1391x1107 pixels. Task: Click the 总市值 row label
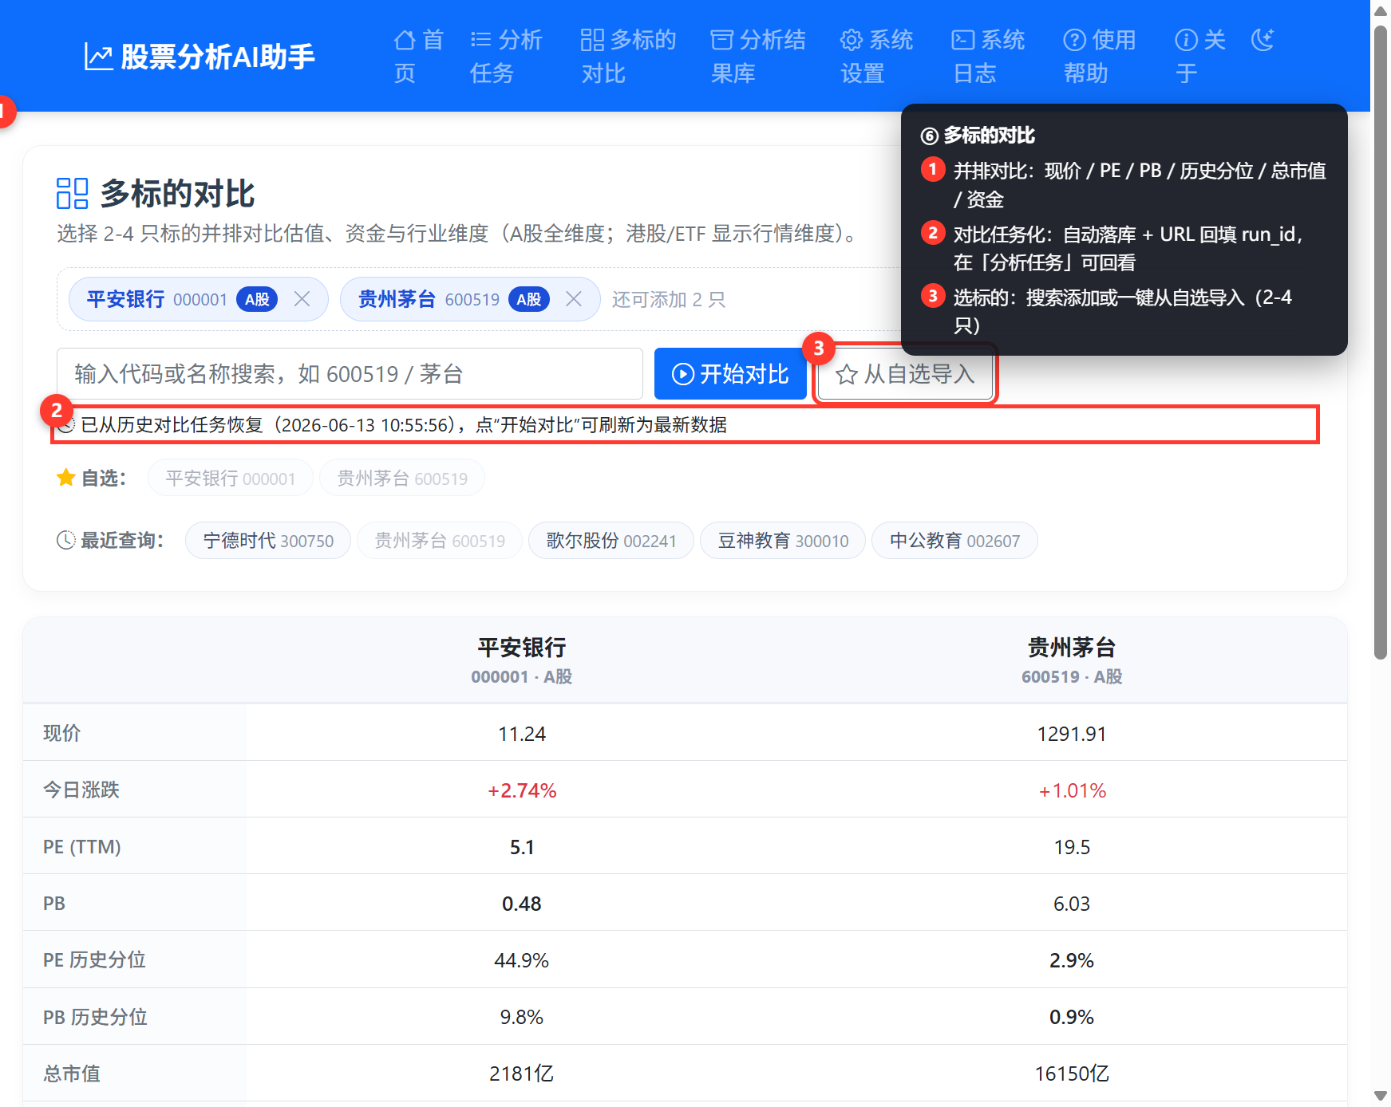pyautogui.click(x=72, y=1074)
